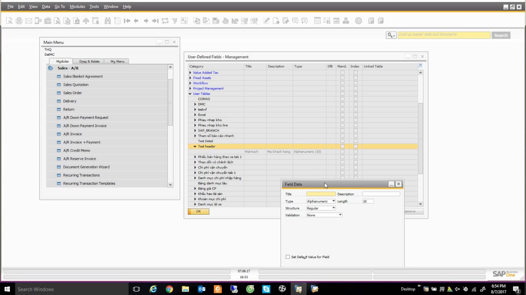This screenshot has width=526, height=295.
Task: Click the Find binoculars toolbar icon
Action: (x=108, y=21)
